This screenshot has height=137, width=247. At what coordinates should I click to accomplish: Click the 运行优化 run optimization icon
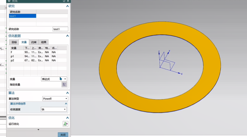tap(66, 124)
